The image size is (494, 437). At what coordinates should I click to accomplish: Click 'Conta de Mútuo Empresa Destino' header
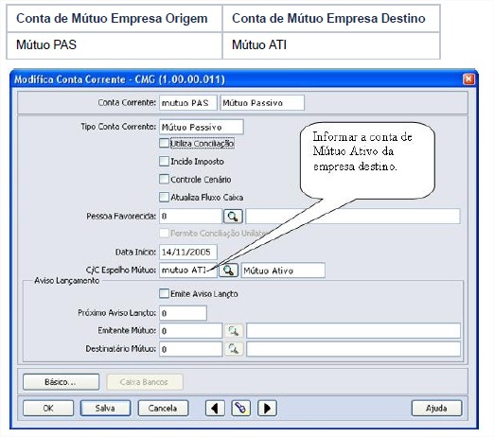331,18
